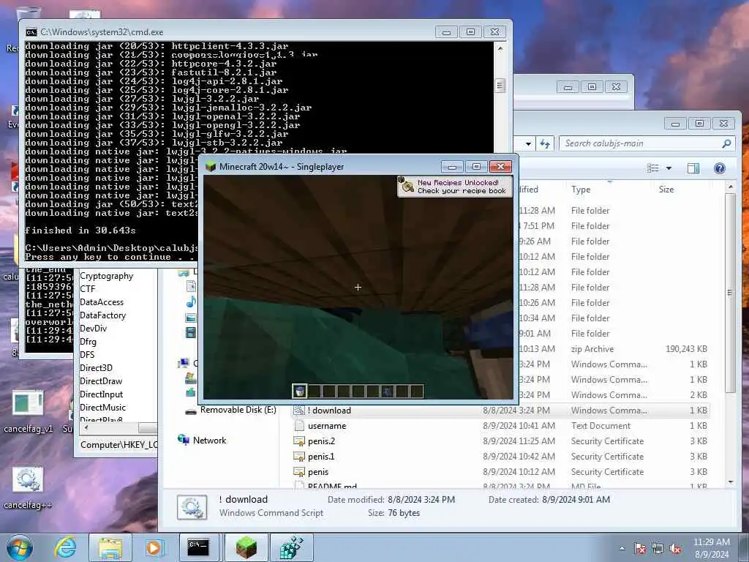
Task: Open the volume tray icon
Action: (x=675, y=549)
